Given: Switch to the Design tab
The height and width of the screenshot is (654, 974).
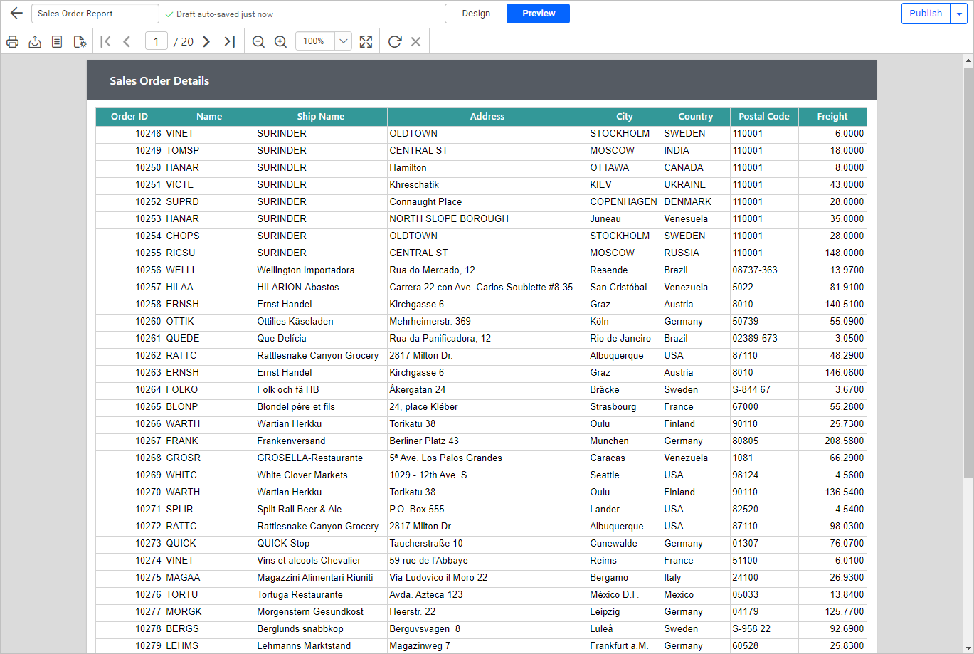Looking at the screenshot, I should [475, 13].
